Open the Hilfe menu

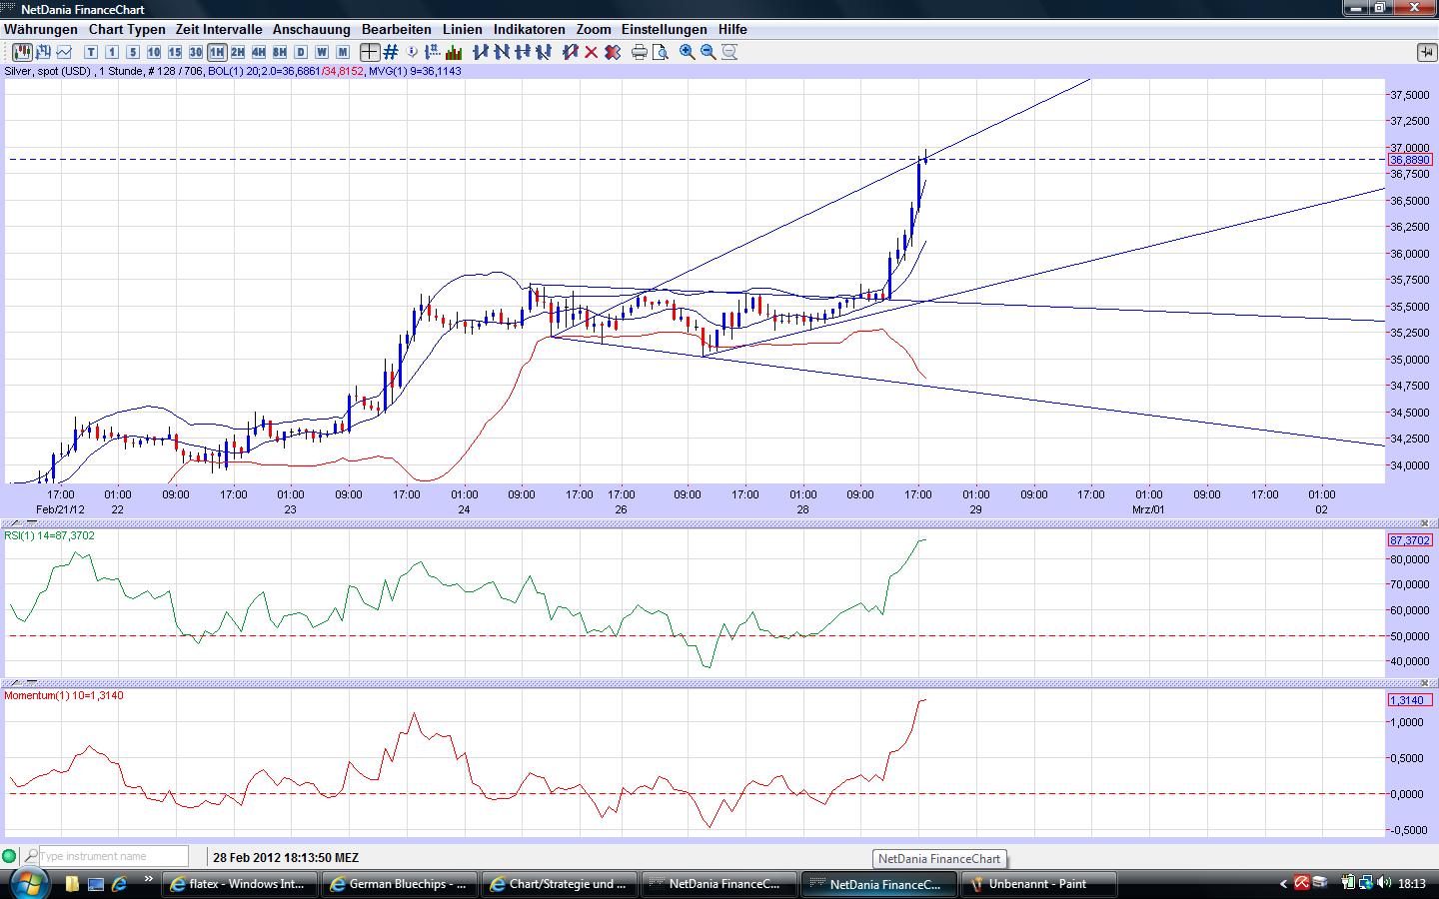click(x=732, y=30)
